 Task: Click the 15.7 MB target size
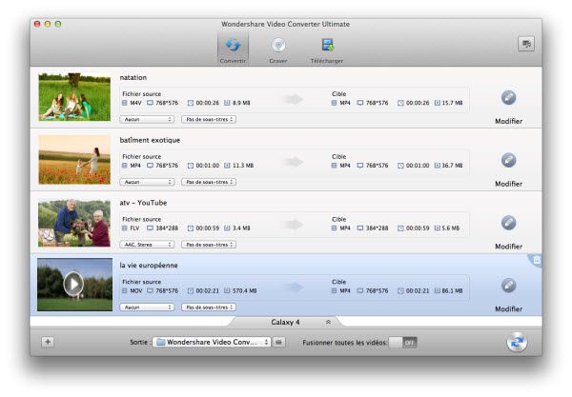[x=452, y=103]
